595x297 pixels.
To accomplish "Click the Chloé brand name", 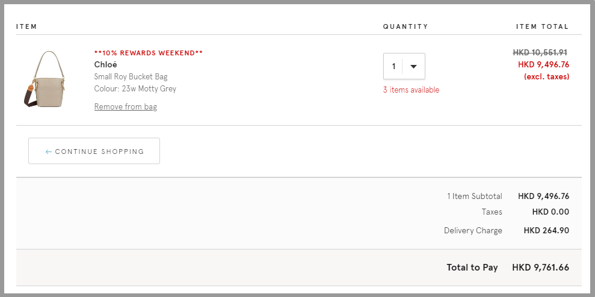I will pos(105,64).
